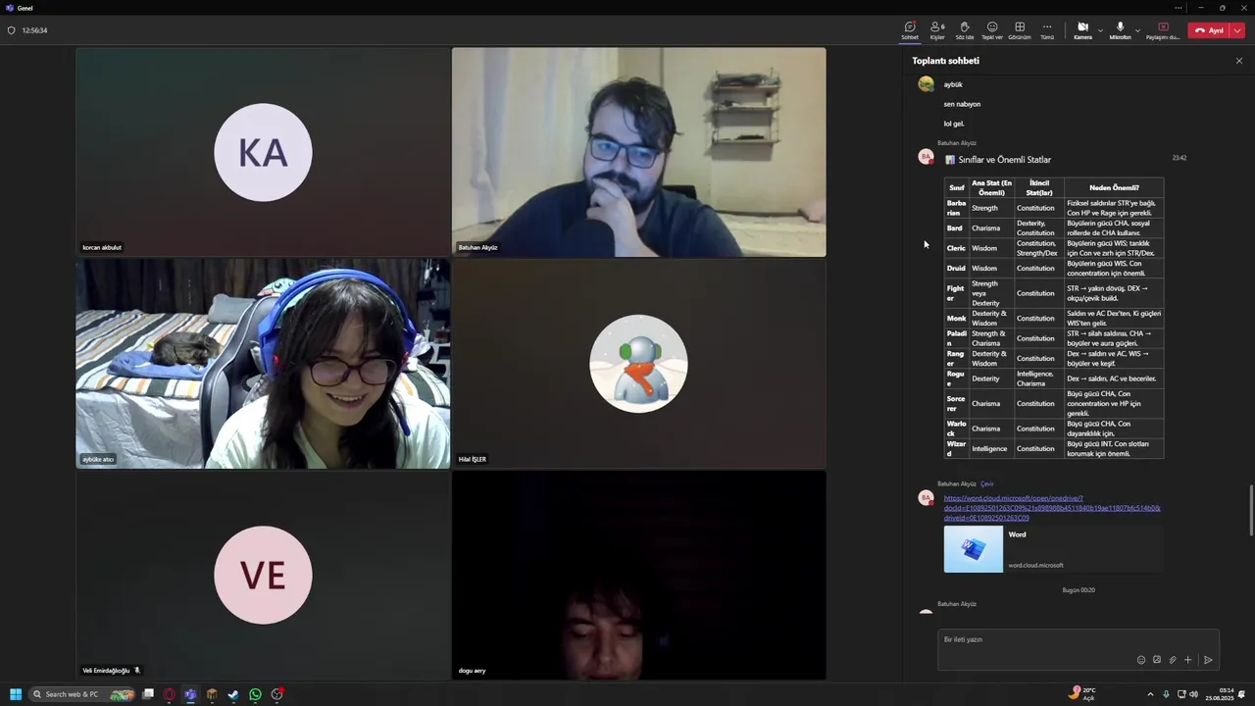Click the Çevir translate link
The width and height of the screenshot is (1255, 706).
click(986, 483)
